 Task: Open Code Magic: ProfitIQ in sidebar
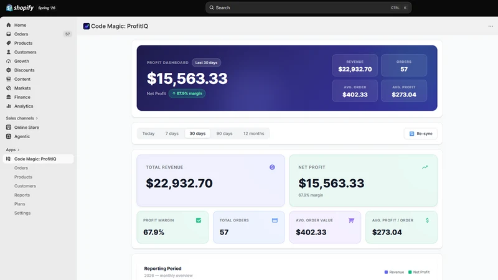coord(38,159)
